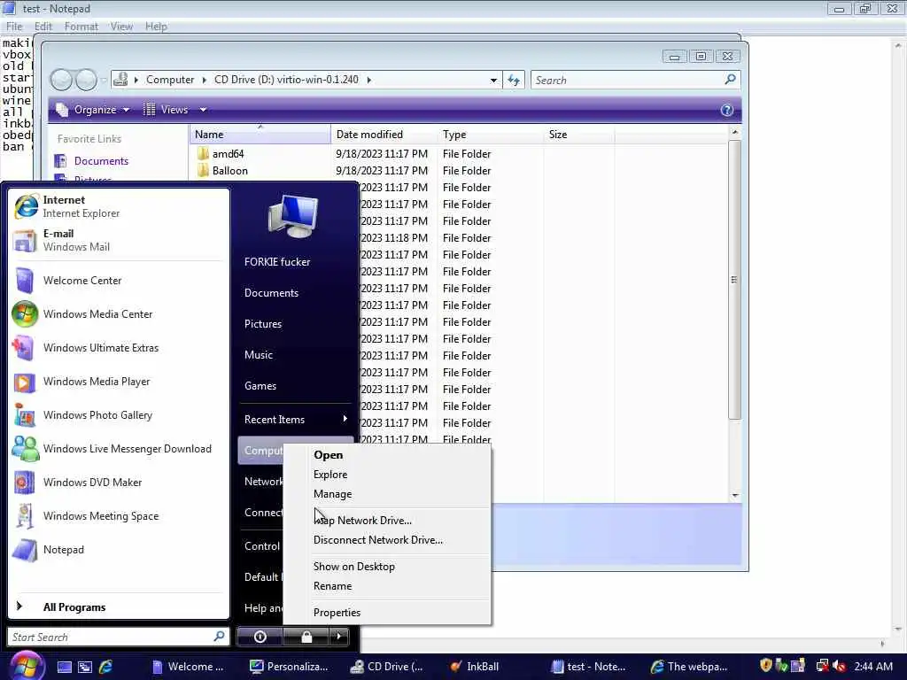Launch Internet Explorer from Start menu
The width and height of the screenshot is (907, 680).
point(118,206)
